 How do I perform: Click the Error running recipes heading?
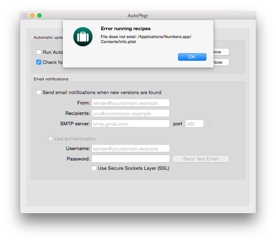coord(126,28)
